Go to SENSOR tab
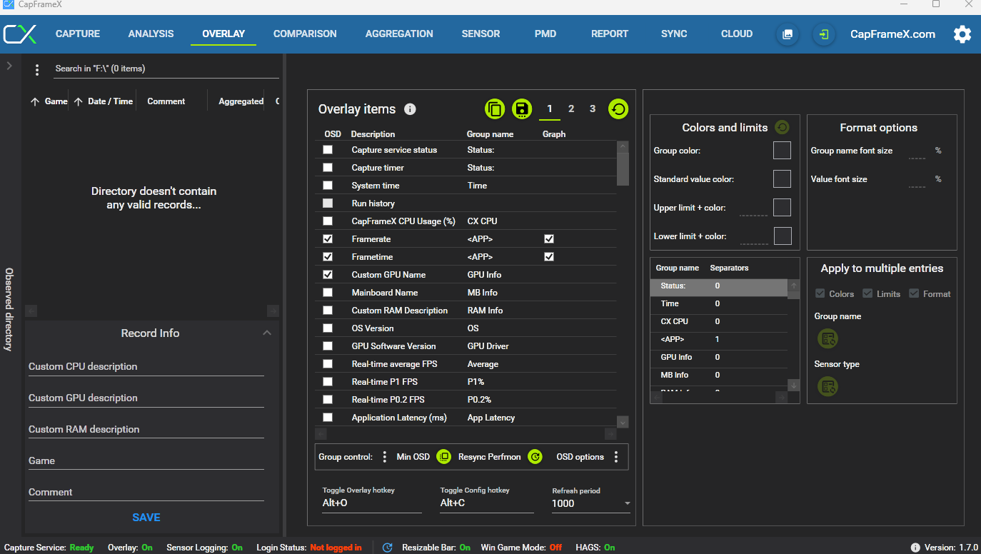 [481, 34]
